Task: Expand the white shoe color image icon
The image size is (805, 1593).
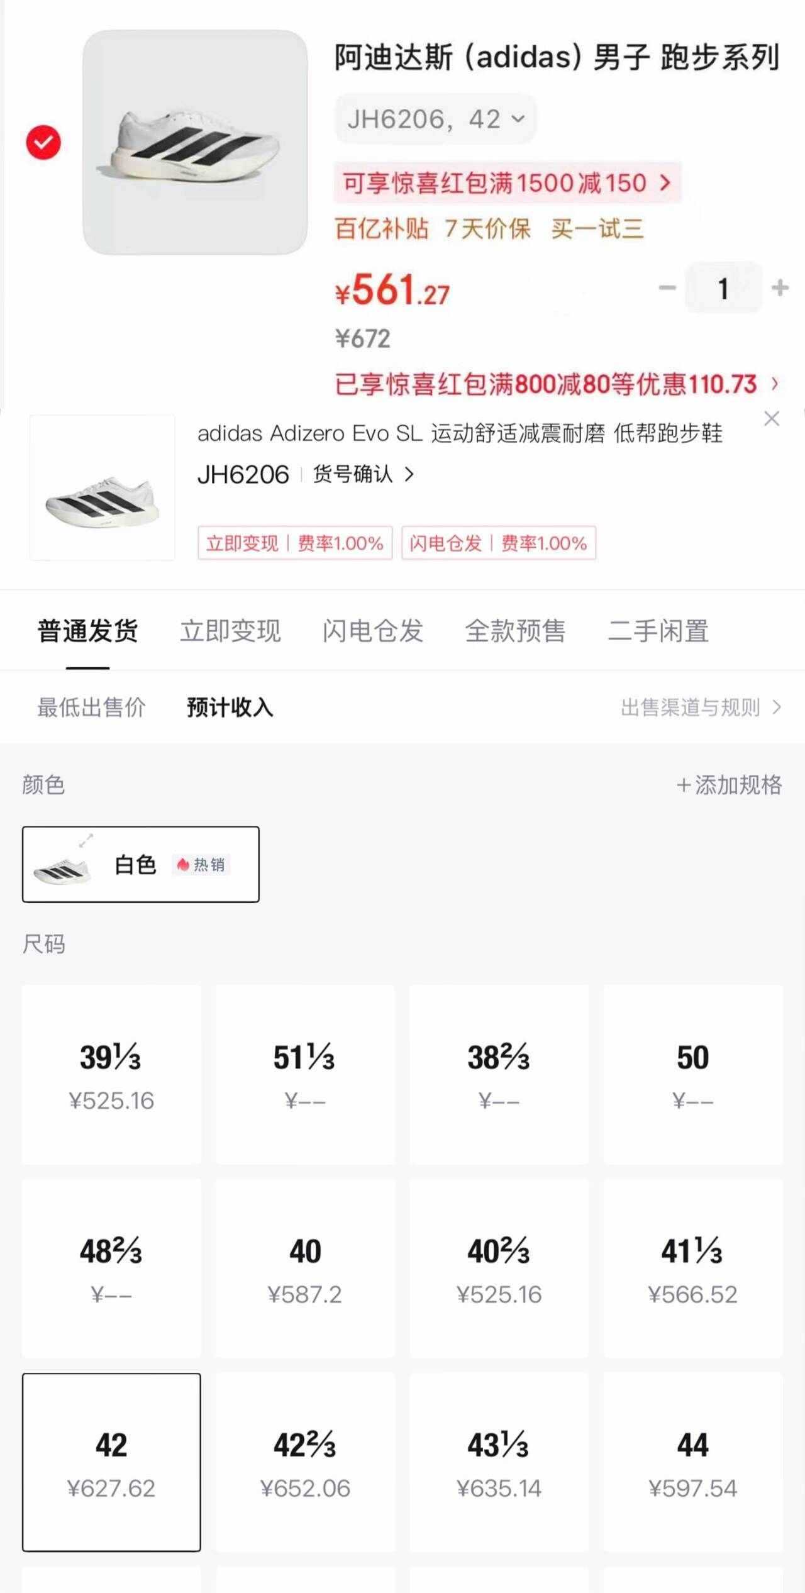Action: point(86,840)
